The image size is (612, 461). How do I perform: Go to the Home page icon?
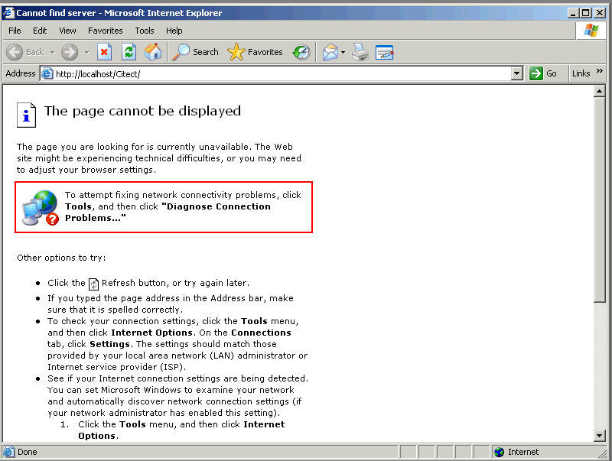[x=152, y=52]
